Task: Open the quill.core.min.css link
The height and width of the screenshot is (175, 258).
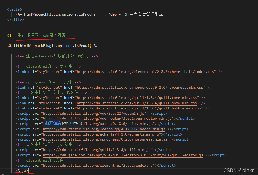Action: pos(137,98)
